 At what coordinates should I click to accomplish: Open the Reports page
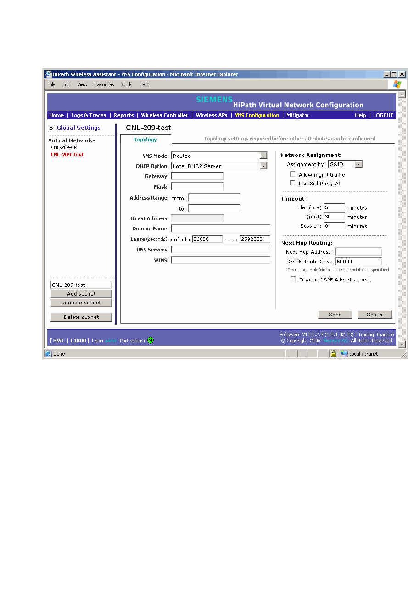[x=123, y=115]
